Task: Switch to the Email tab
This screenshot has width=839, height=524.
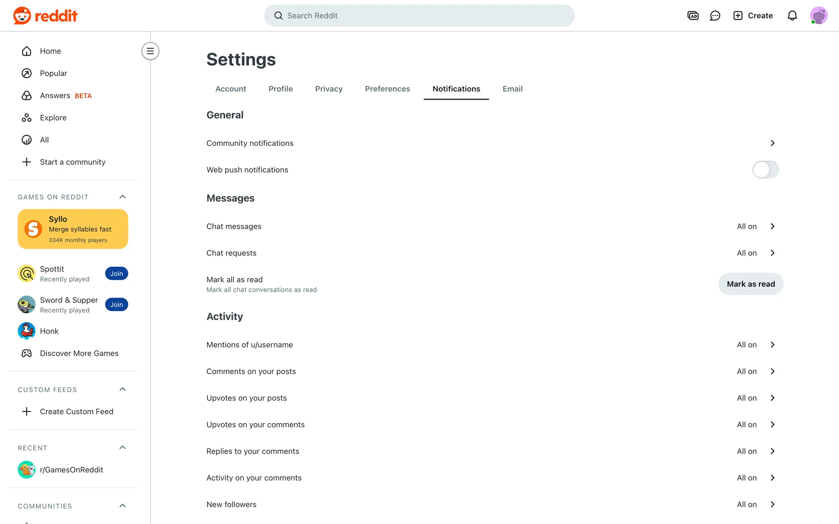Action: pos(512,89)
